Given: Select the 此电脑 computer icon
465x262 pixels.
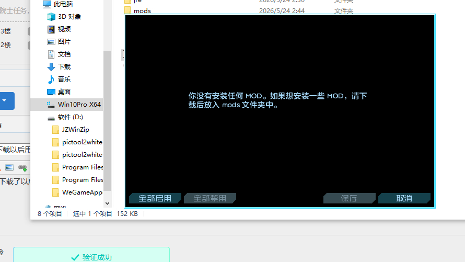Looking at the screenshot, I should (47, 4).
